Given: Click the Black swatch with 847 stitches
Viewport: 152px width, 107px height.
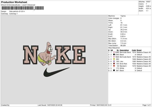Looking at the screenshot, I should tap(114, 70).
